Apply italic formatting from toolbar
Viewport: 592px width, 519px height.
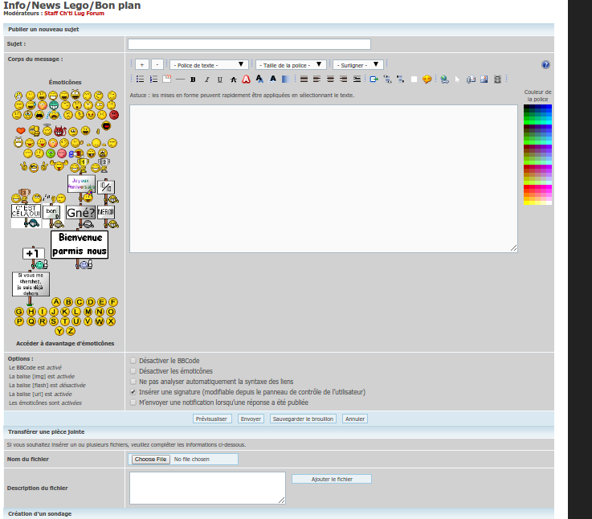click(x=206, y=80)
